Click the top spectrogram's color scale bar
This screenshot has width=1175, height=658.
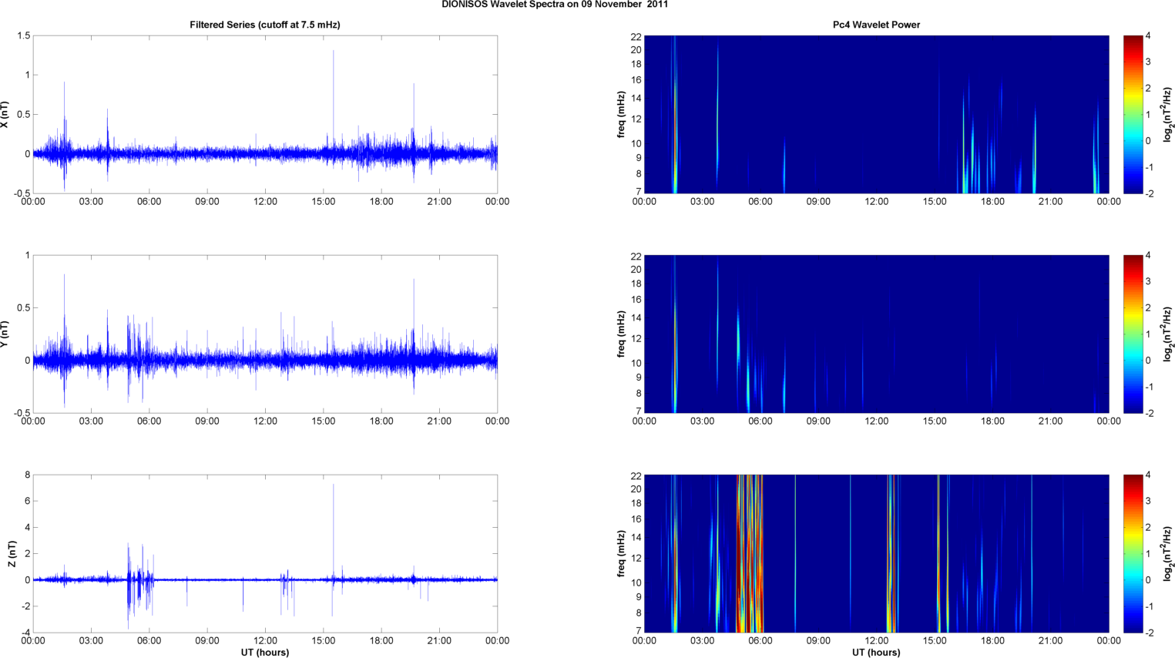[x=1133, y=115]
